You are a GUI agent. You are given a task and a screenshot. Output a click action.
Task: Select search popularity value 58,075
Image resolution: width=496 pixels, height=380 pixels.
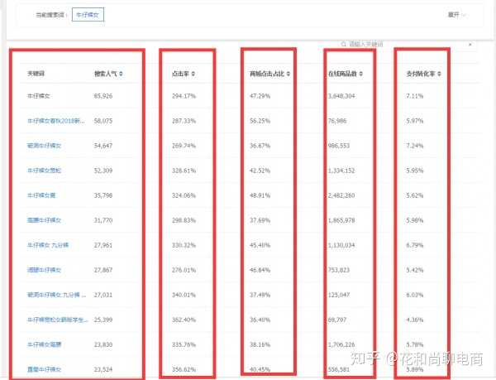point(103,121)
